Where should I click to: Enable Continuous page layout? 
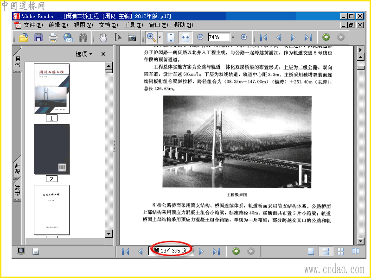point(326,251)
